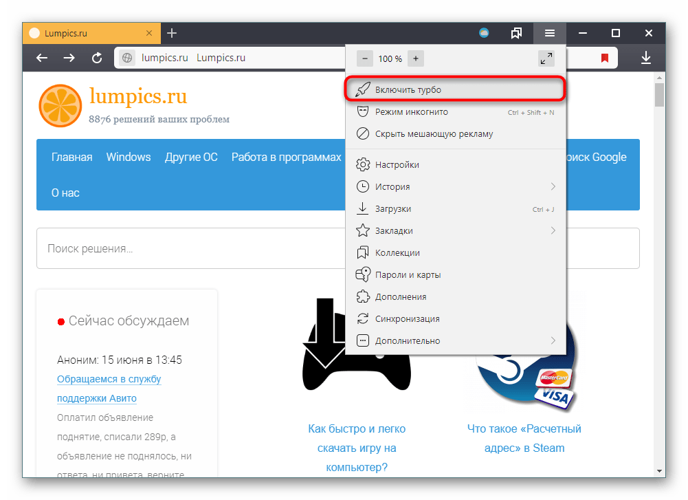This screenshot has width=688, height=500.
Task: Go back using the left arrow
Action: (42, 58)
